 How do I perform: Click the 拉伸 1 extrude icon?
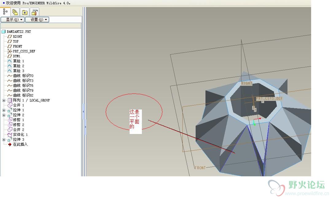(x=10, y=110)
